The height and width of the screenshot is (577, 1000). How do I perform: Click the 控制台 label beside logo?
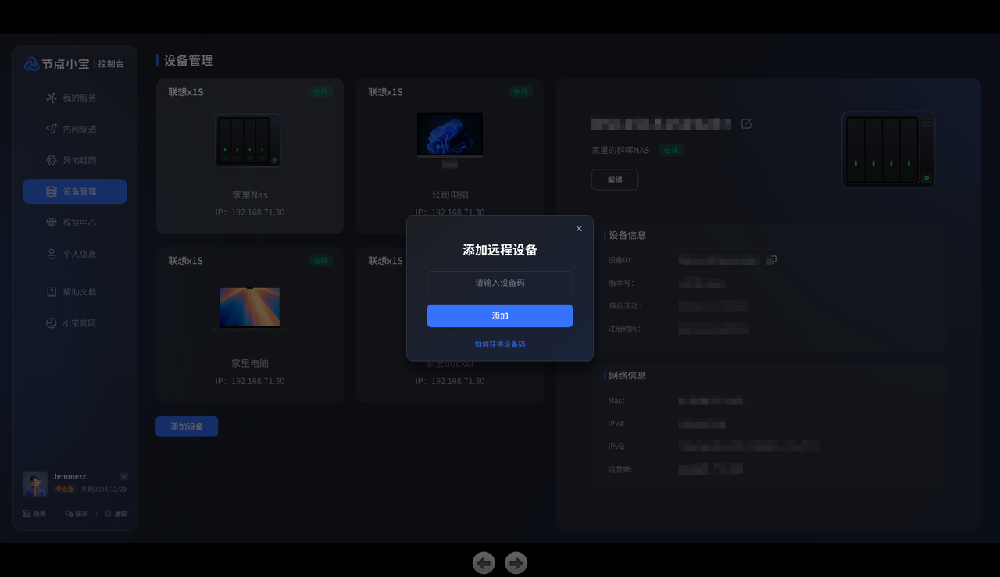(111, 64)
